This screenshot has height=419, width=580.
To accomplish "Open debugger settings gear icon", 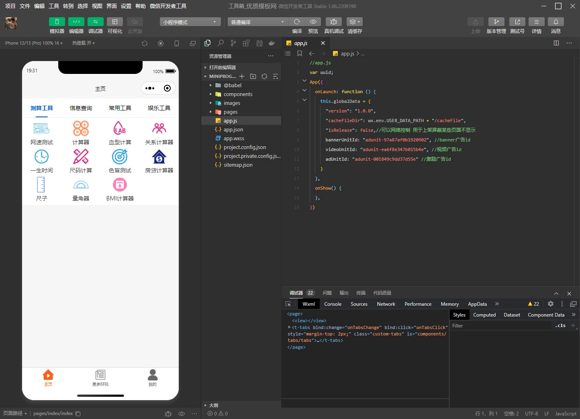I will [x=551, y=304].
